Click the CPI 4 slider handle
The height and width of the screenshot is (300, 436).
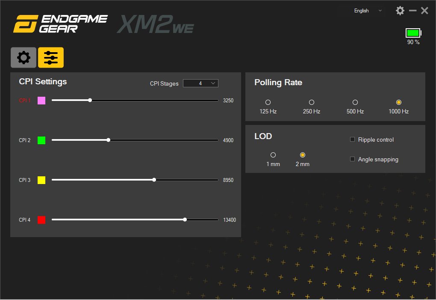pos(185,220)
